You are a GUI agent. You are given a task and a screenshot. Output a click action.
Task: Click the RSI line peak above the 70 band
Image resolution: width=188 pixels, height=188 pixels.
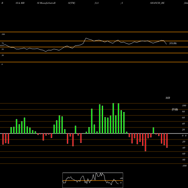point(86,38)
